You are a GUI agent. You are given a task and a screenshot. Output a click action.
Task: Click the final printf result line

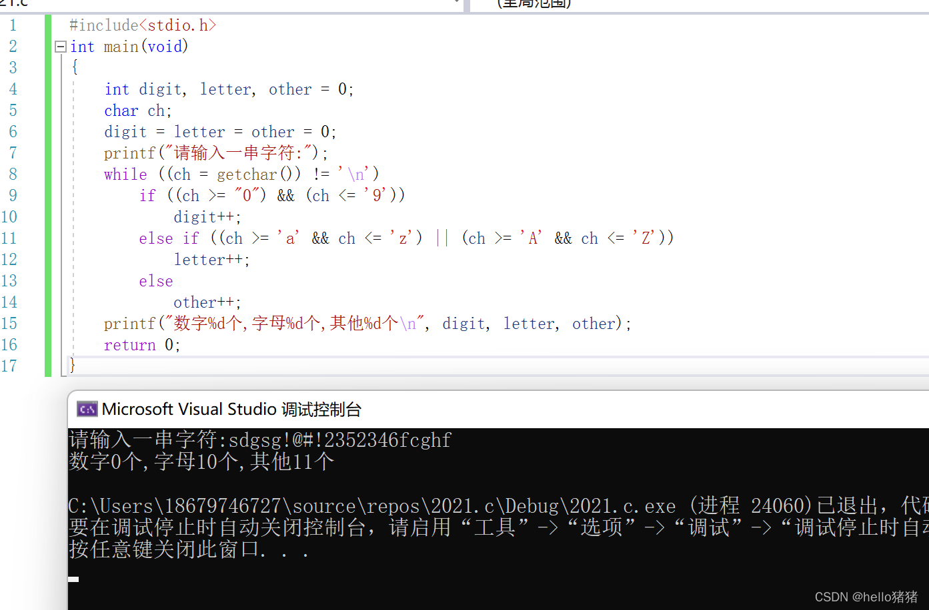(x=367, y=324)
